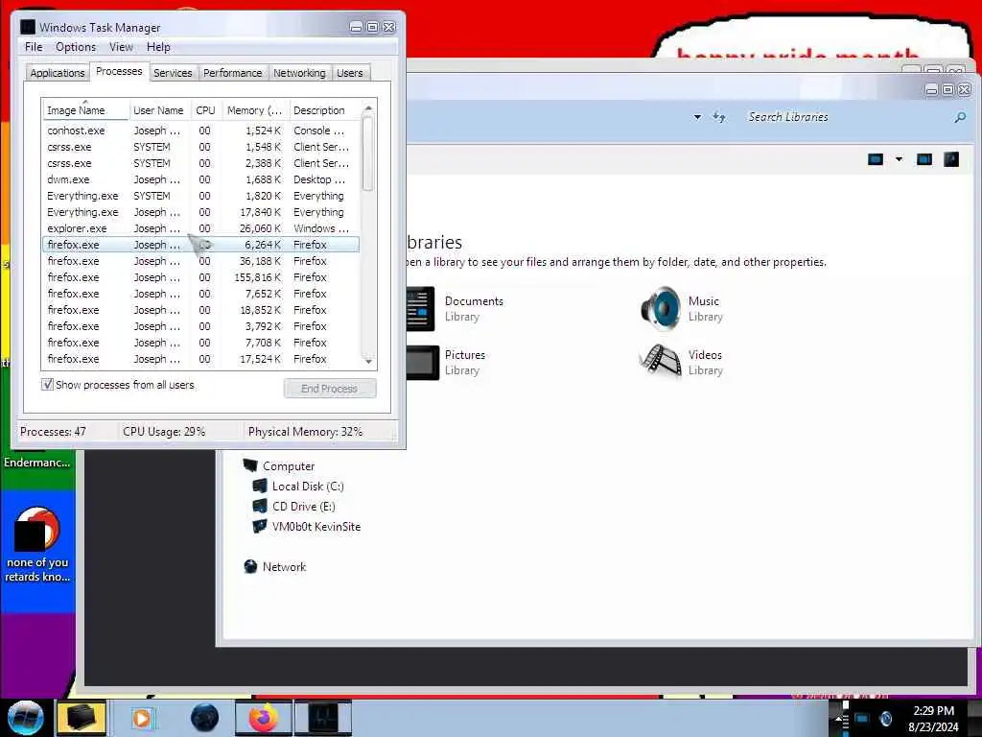Image resolution: width=982 pixels, height=737 pixels.
Task: Open the Help menu in Task Manager
Action: (x=158, y=47)
